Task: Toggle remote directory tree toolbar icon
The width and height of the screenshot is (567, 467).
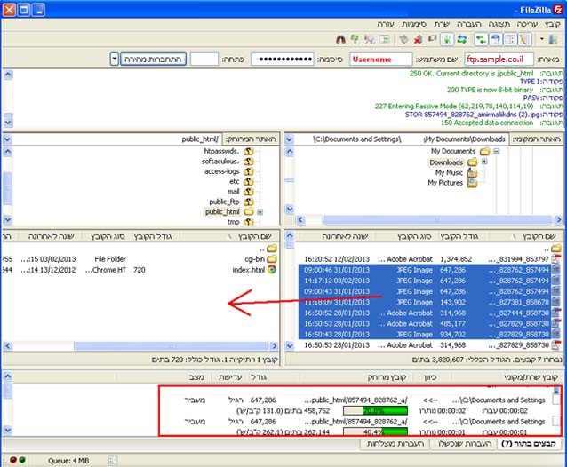Action: pos(495,39)
